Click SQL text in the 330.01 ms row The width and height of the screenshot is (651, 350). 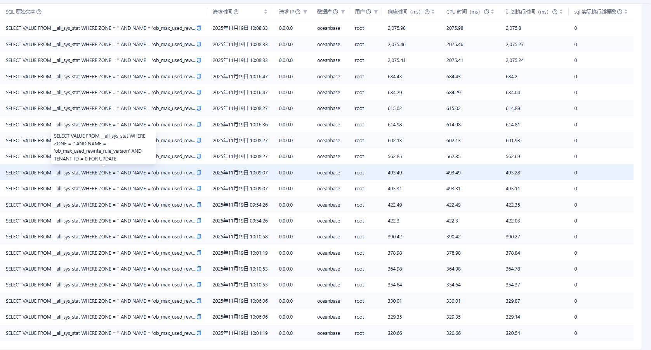(100, 301)
